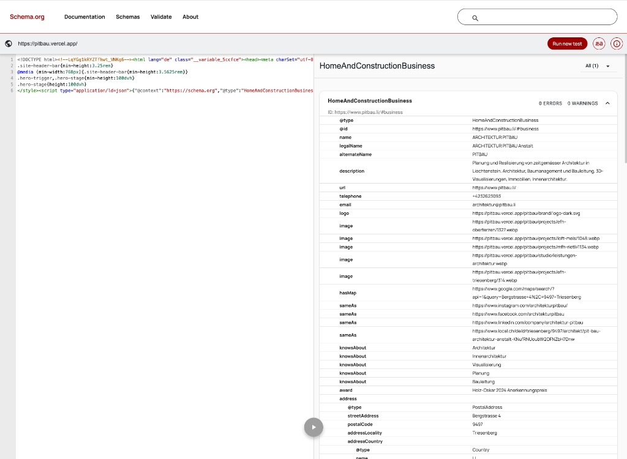Open the About page
The width and height of the screenshot is (627, 459).
tap(190, 17)
